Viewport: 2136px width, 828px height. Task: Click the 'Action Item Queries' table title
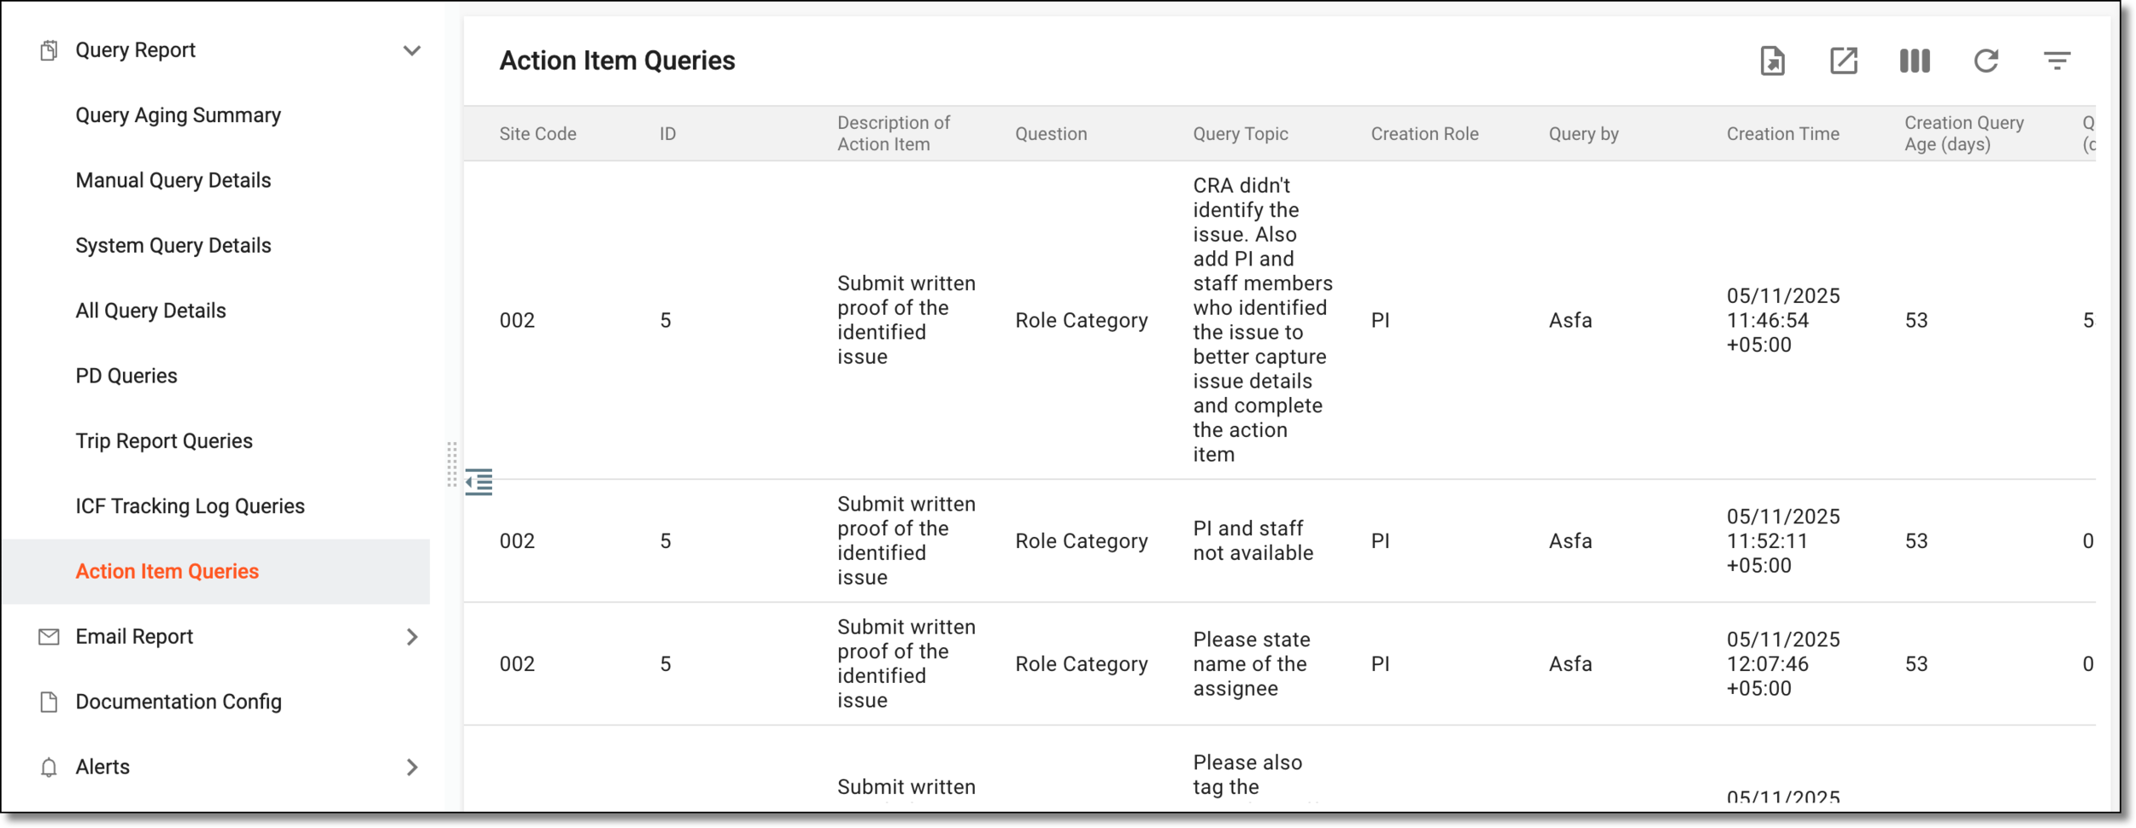[x=617, y=61]
